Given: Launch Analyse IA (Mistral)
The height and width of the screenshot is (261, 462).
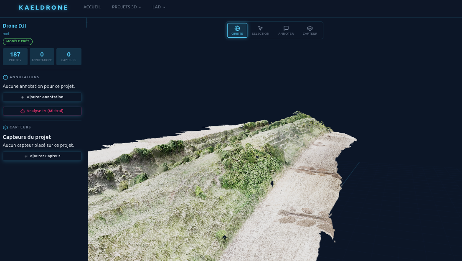Looking at the screenshot, I should (42, 111).
